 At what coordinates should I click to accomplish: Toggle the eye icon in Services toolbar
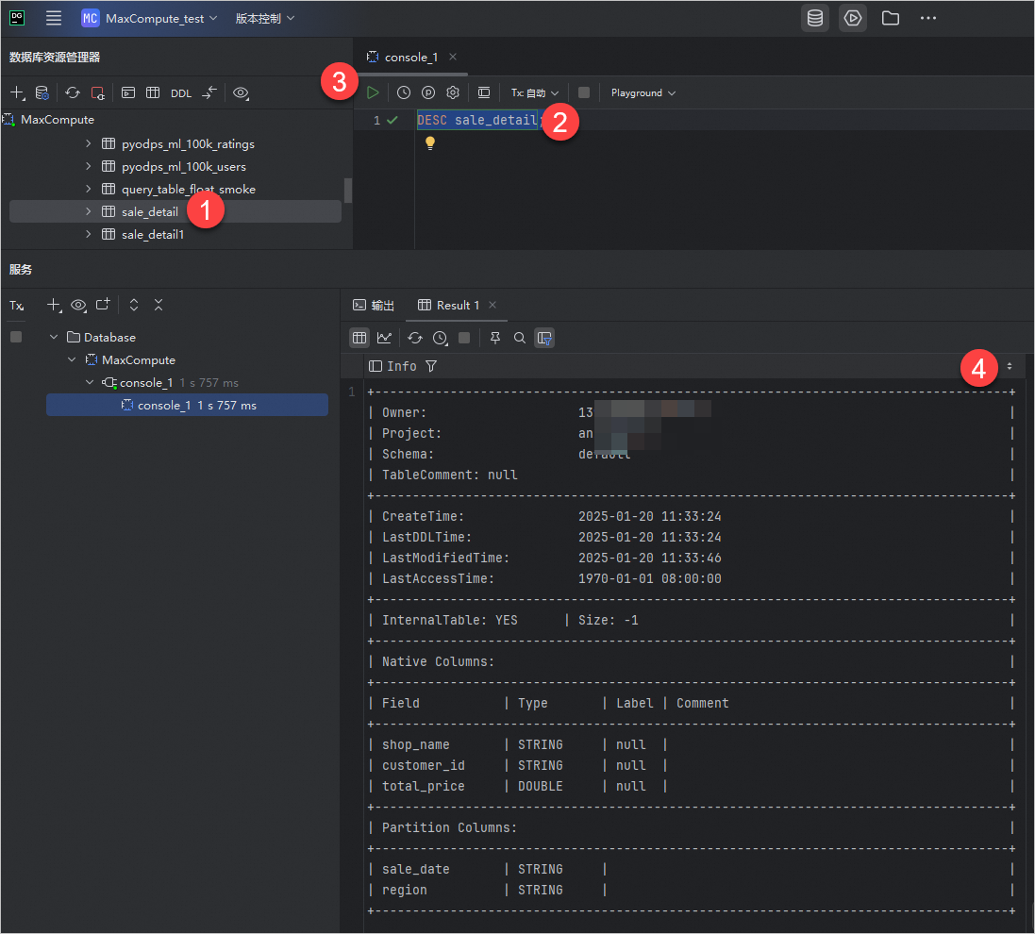78,305
